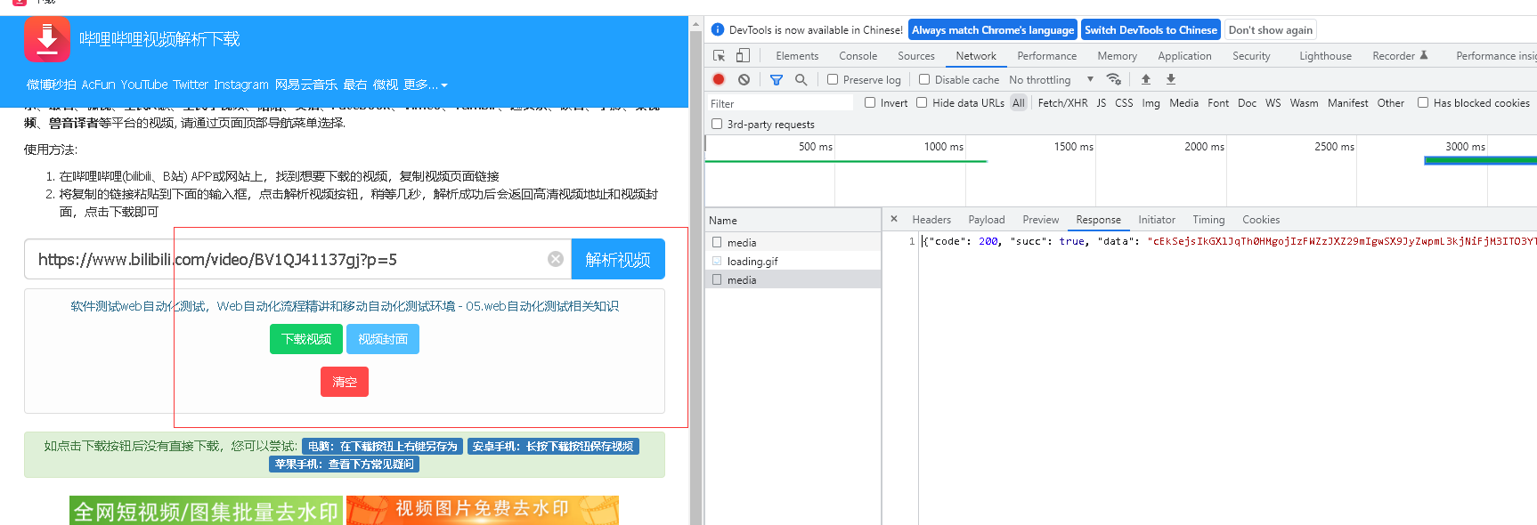Viewport: 1537px width, 525px height.
Task: Click the network Filter text field
Action: [x=780, y=103]
